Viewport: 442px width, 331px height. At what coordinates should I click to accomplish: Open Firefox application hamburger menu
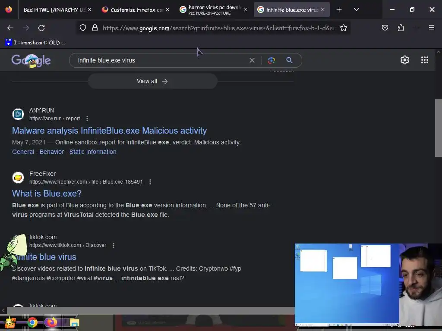point(431,28)
